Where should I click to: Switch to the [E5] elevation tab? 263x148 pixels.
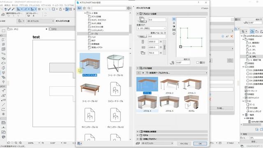pos(53,29)
